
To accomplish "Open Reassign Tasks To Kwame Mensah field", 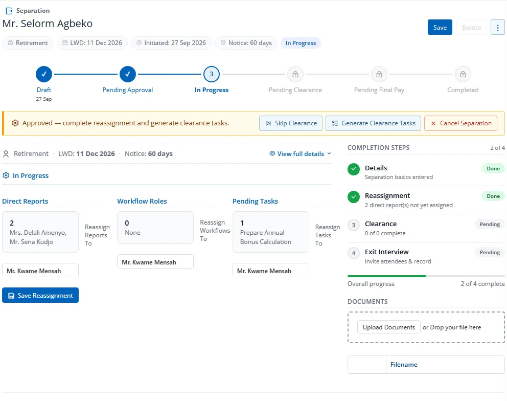I will point(271,271).
